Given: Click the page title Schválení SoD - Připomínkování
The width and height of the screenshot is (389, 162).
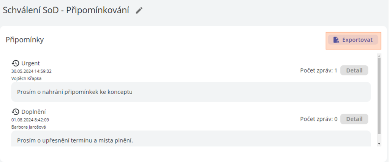Looking at the screenshot, I should tap(66, 11).
